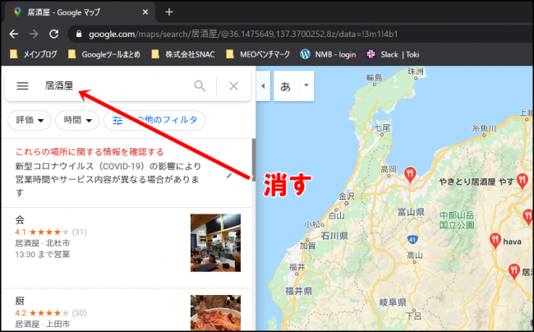Viewport: 534px width, 332px height.
Task: Click the 小松 city label
Action: 312,224
